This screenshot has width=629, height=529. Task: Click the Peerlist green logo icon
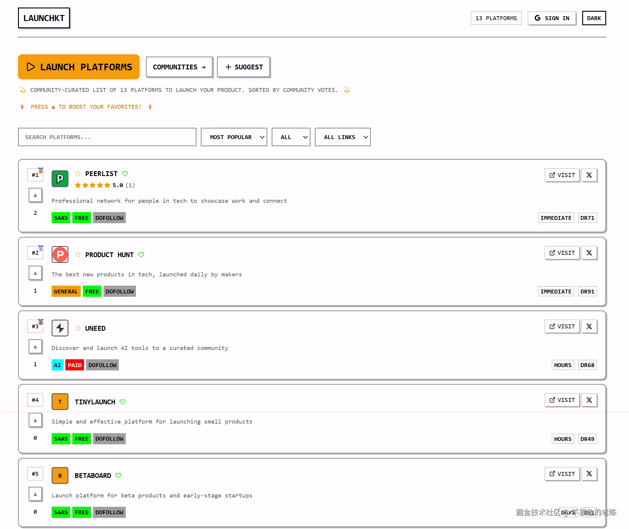[x=60, y=179]
